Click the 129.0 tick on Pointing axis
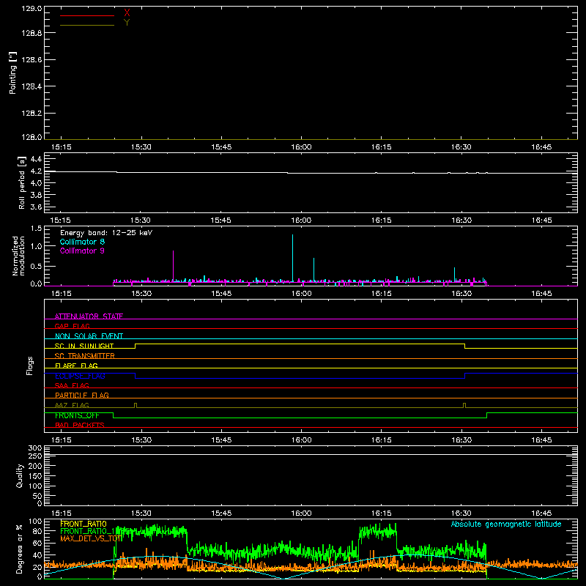Image resolution: width=586 pixels, height=586 pixels. click(31, 9)
